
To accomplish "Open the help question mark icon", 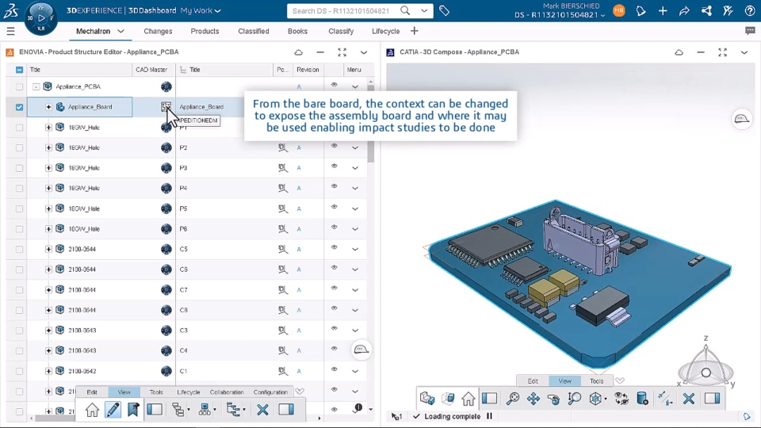I will click(x=750, y=10).
